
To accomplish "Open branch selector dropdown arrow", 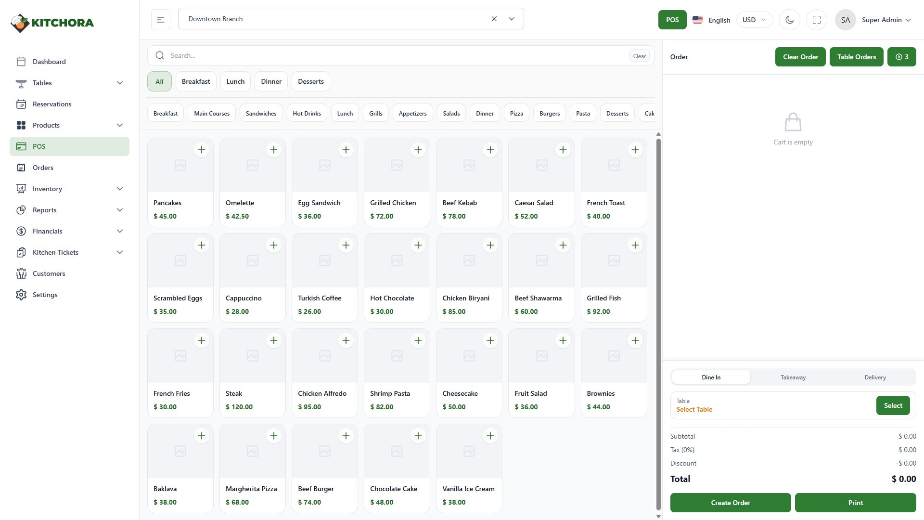I will click(x=511, y=19).
